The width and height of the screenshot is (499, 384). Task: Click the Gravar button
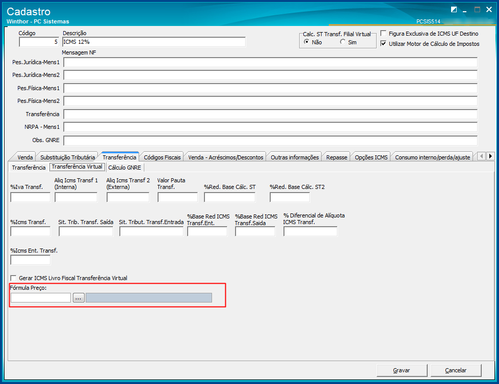pos(402,370)
